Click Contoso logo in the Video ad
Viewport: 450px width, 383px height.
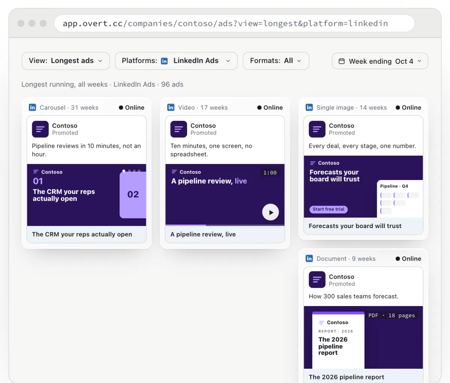(x=178, y=129)
